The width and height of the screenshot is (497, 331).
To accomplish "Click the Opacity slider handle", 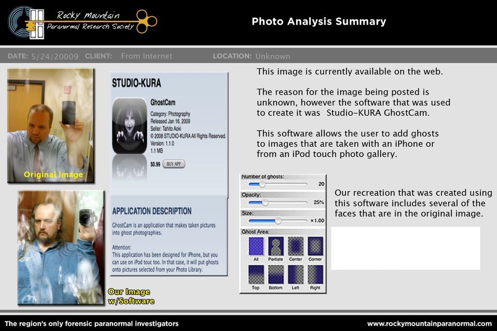I will 265,202.
